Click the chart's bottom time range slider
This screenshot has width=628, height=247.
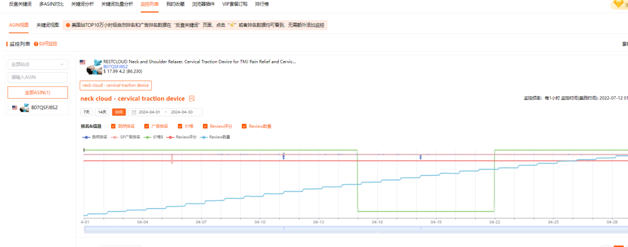[x=355, y=229]
